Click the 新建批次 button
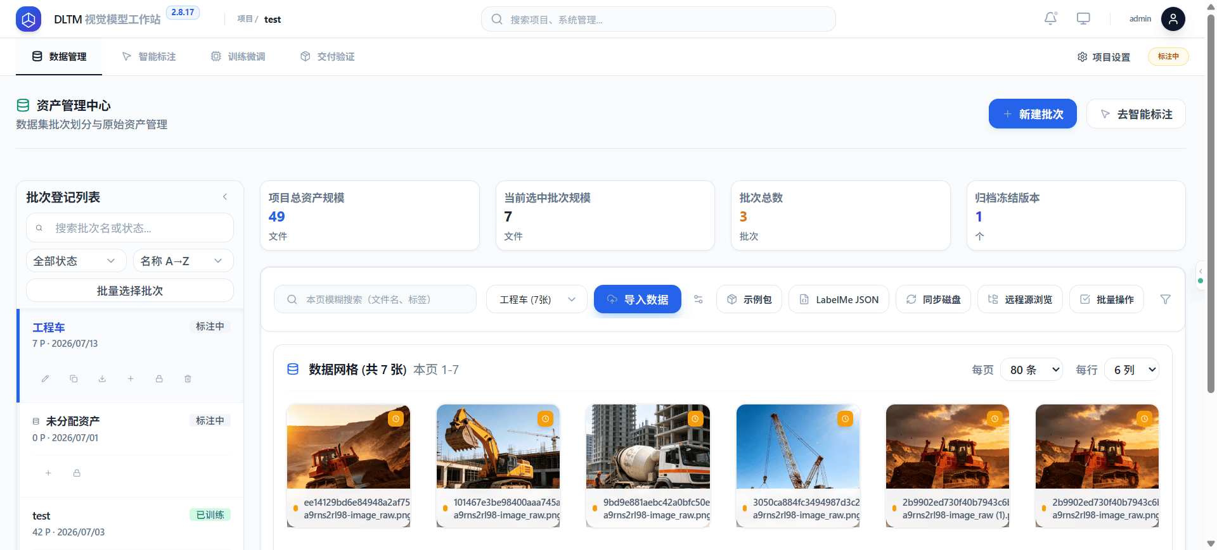This screenshot has width=1217, height=550. [x=1033, y=114]
